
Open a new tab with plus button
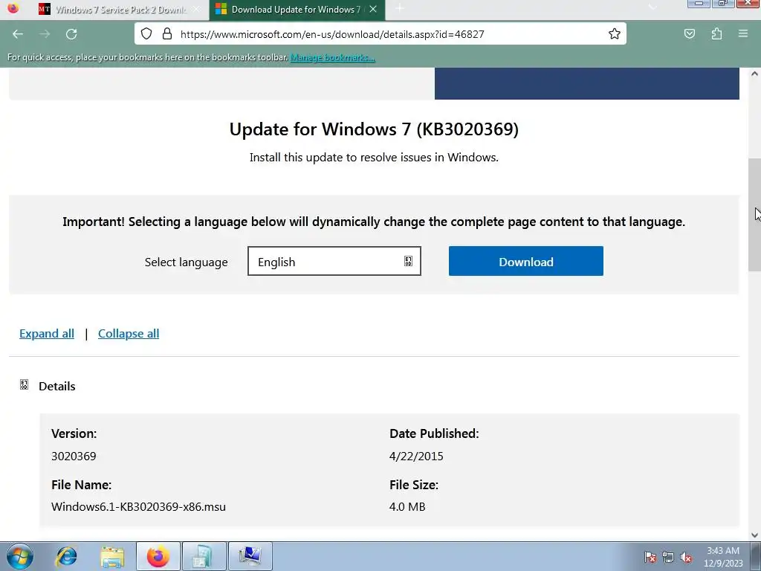[399, 8]
